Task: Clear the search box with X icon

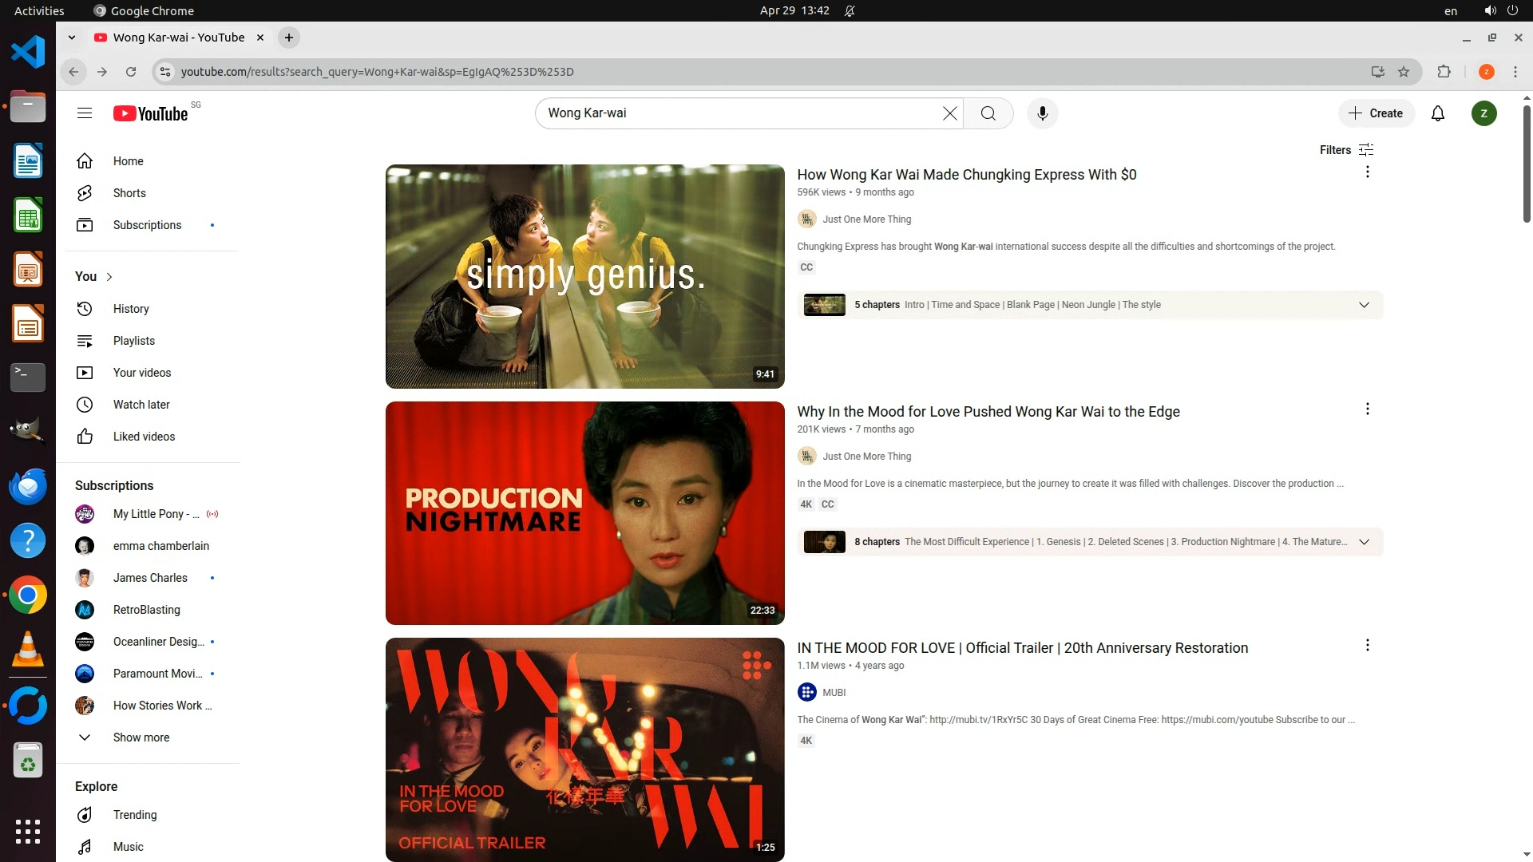Action: coord(949,113)
